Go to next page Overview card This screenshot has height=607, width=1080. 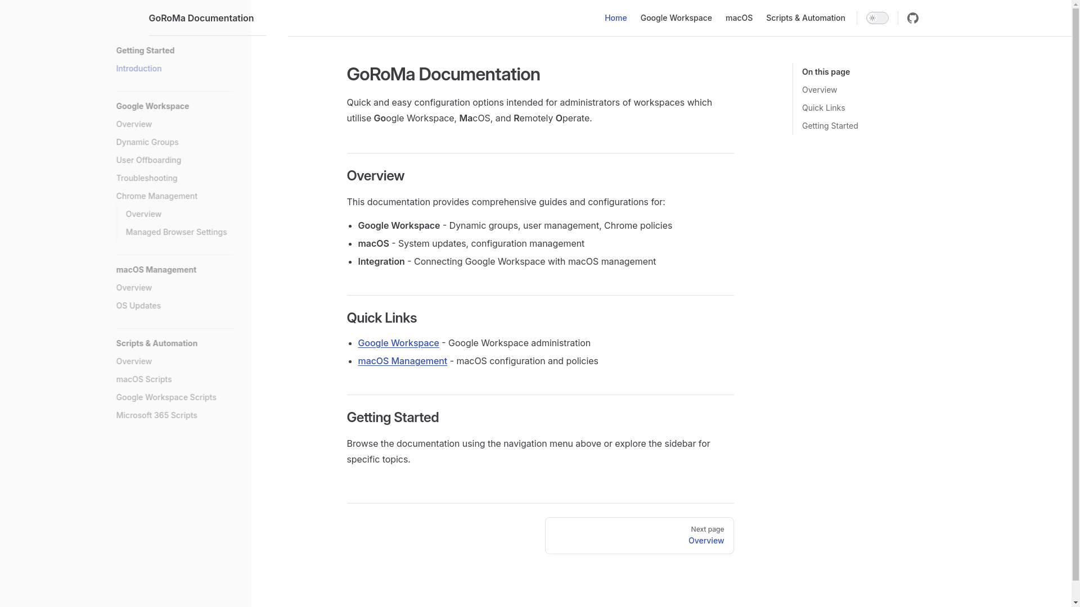click(639, 536)
